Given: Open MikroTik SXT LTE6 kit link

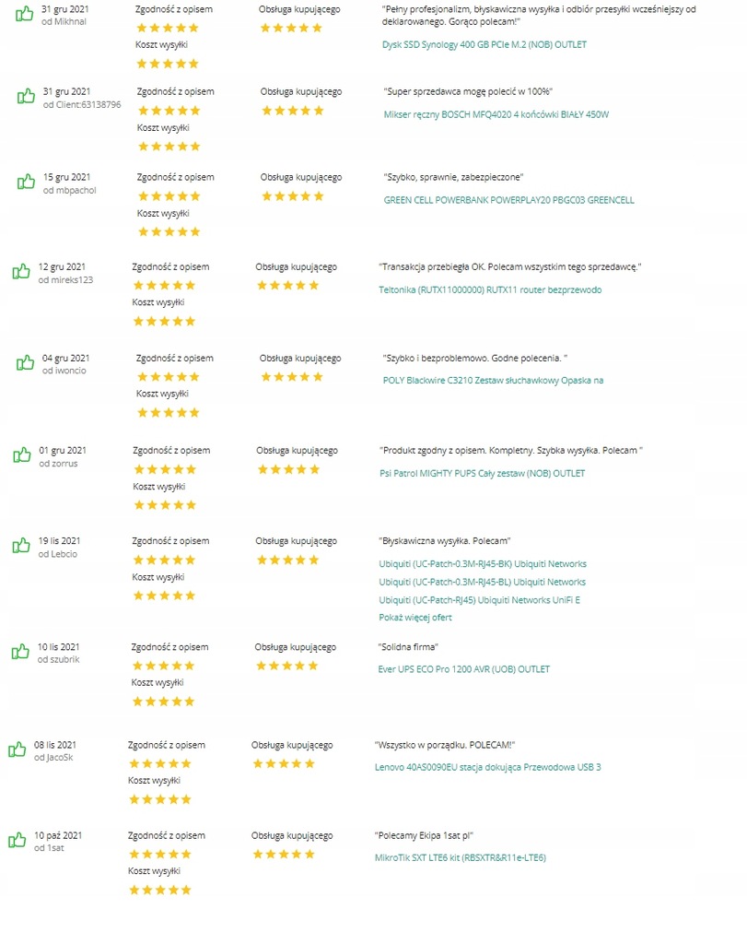Looking at the screenshot, I should pos(461,858).
